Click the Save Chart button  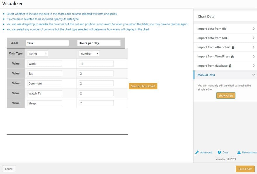(245, 169)
